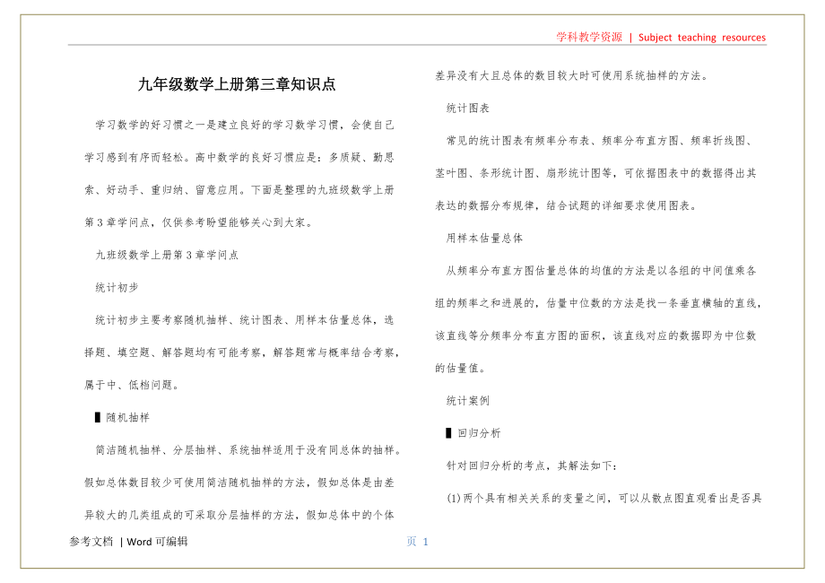Screen dimensions: 825x583
Task: Click the line 九班级数学上册第3章学问点
Action: (167, 255)
